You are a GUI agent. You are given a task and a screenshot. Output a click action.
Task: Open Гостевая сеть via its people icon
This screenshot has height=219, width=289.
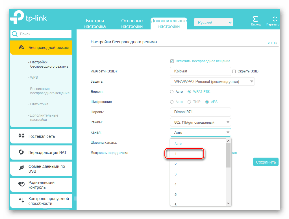[x=21, y=136]
